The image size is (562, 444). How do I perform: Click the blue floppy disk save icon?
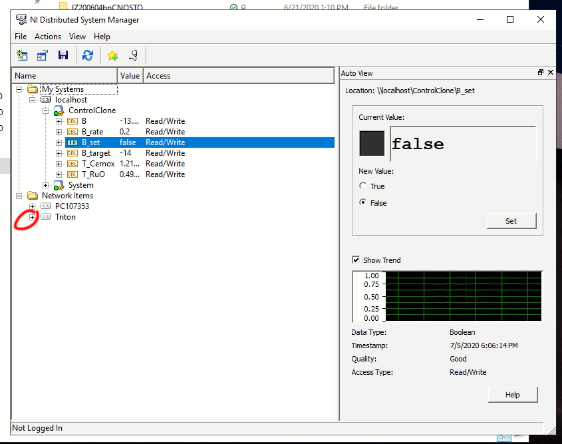point(63,55)
